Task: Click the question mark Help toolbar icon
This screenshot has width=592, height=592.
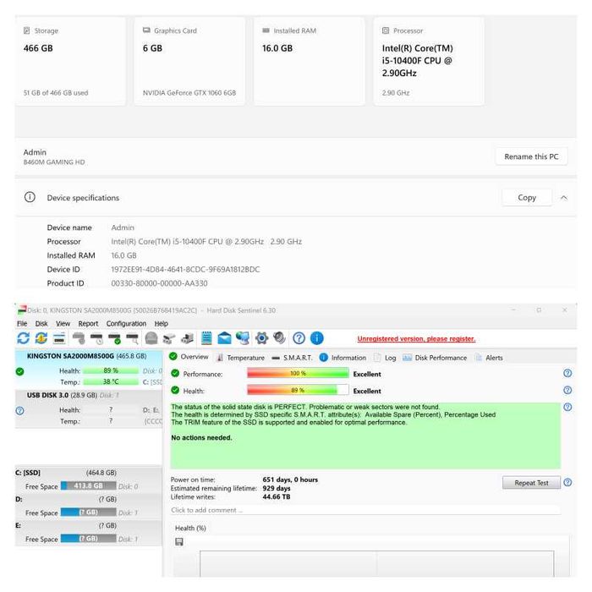Action: click(299, 338)
